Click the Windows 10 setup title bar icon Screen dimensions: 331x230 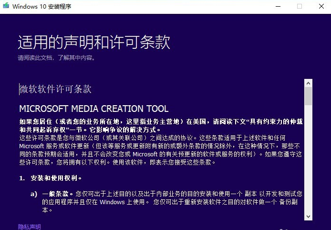click(x=6, y=6)
